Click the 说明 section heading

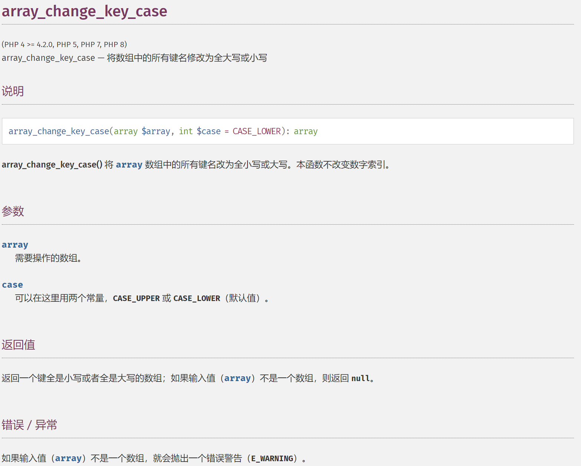coord(13,91)
